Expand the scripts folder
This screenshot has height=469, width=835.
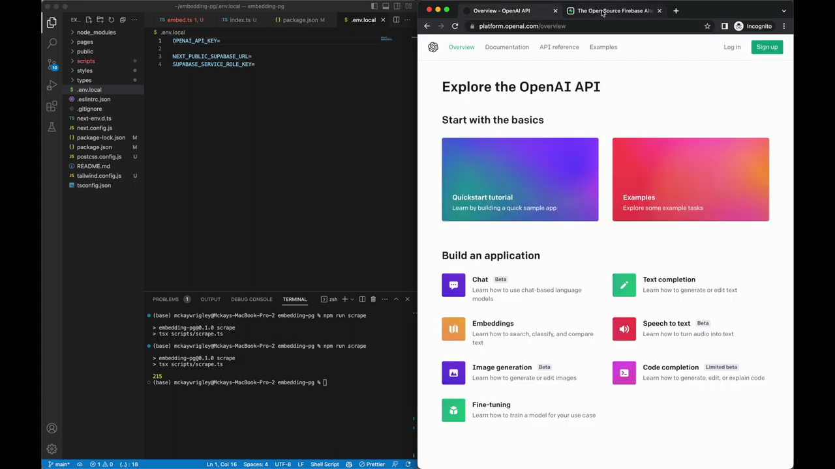coord(85,61)
